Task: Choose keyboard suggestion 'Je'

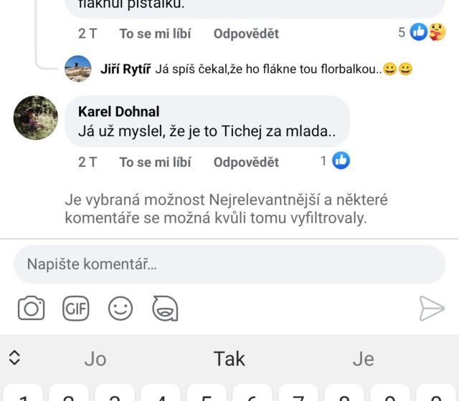Action: [364, 359]
